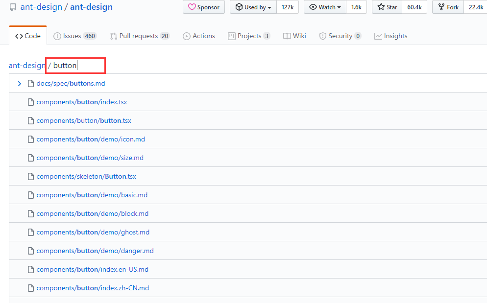Viewport: 487px width, 303px height.
Task: Click file icon next to demo/ghost.md
Action: click(x=31, y=233)
